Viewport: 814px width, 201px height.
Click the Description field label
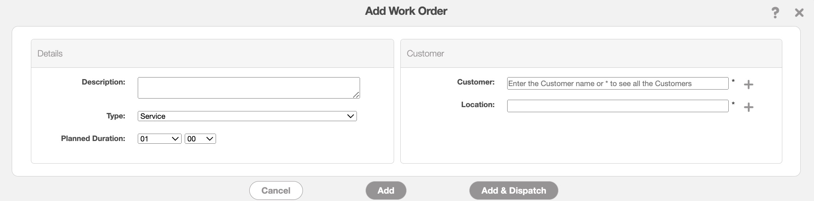point(103,82)
